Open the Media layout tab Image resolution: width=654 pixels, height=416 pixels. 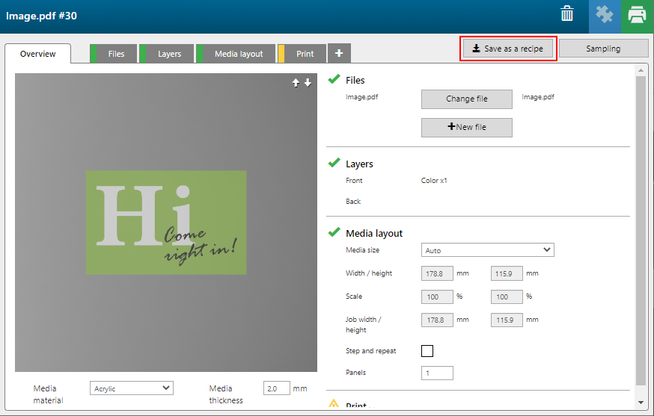(x=238, y=54)
